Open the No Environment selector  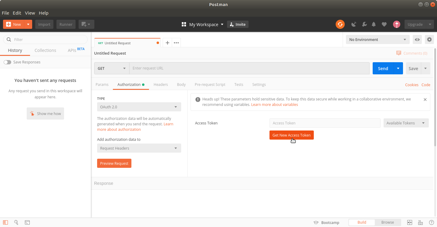[378, 39]
